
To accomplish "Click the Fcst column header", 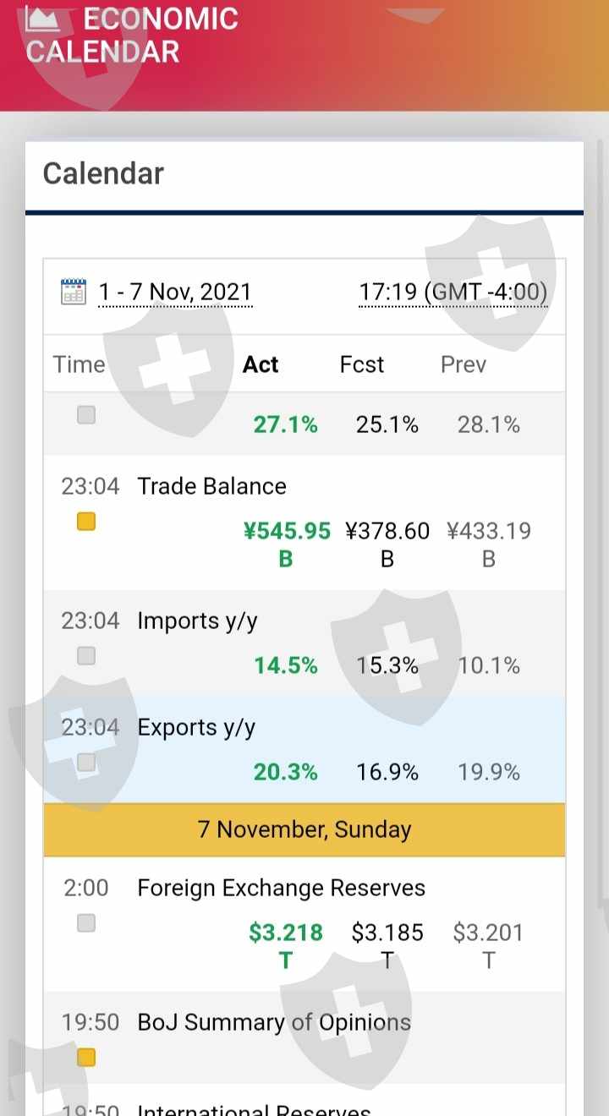I will click(361, 364).
